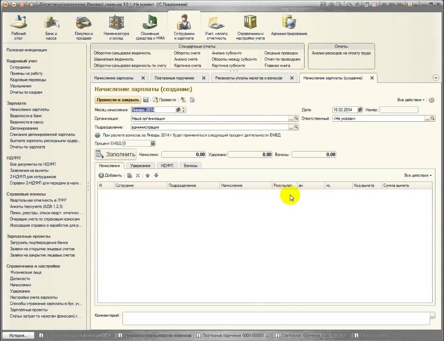Open month picker icon in Месяц начисления
Image resolution: width=444 pixels, height=341 pixels.
(x=178, y=110)
